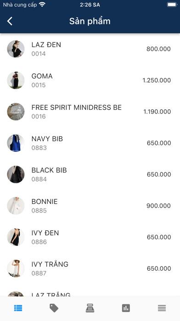Open the cash register tab icon
The height and width of the screenshot is (321, 180).
90,308
